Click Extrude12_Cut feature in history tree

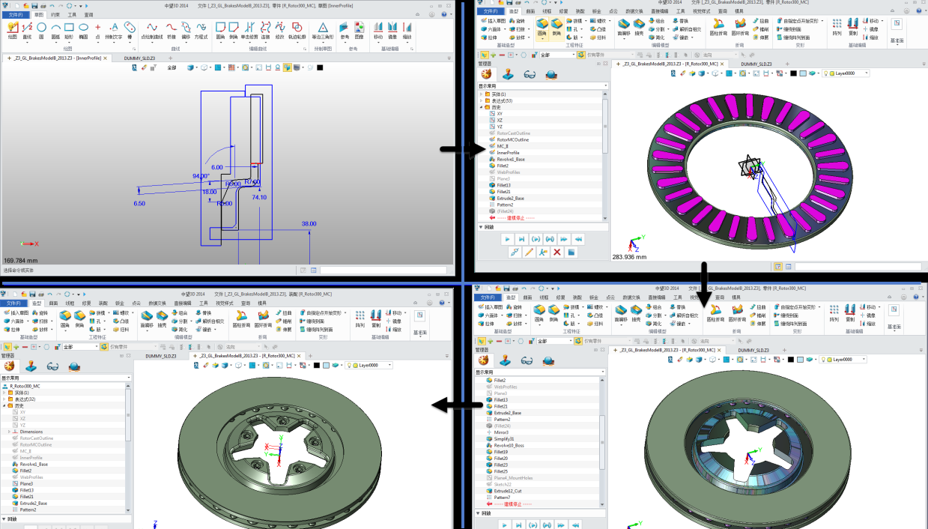511,490
